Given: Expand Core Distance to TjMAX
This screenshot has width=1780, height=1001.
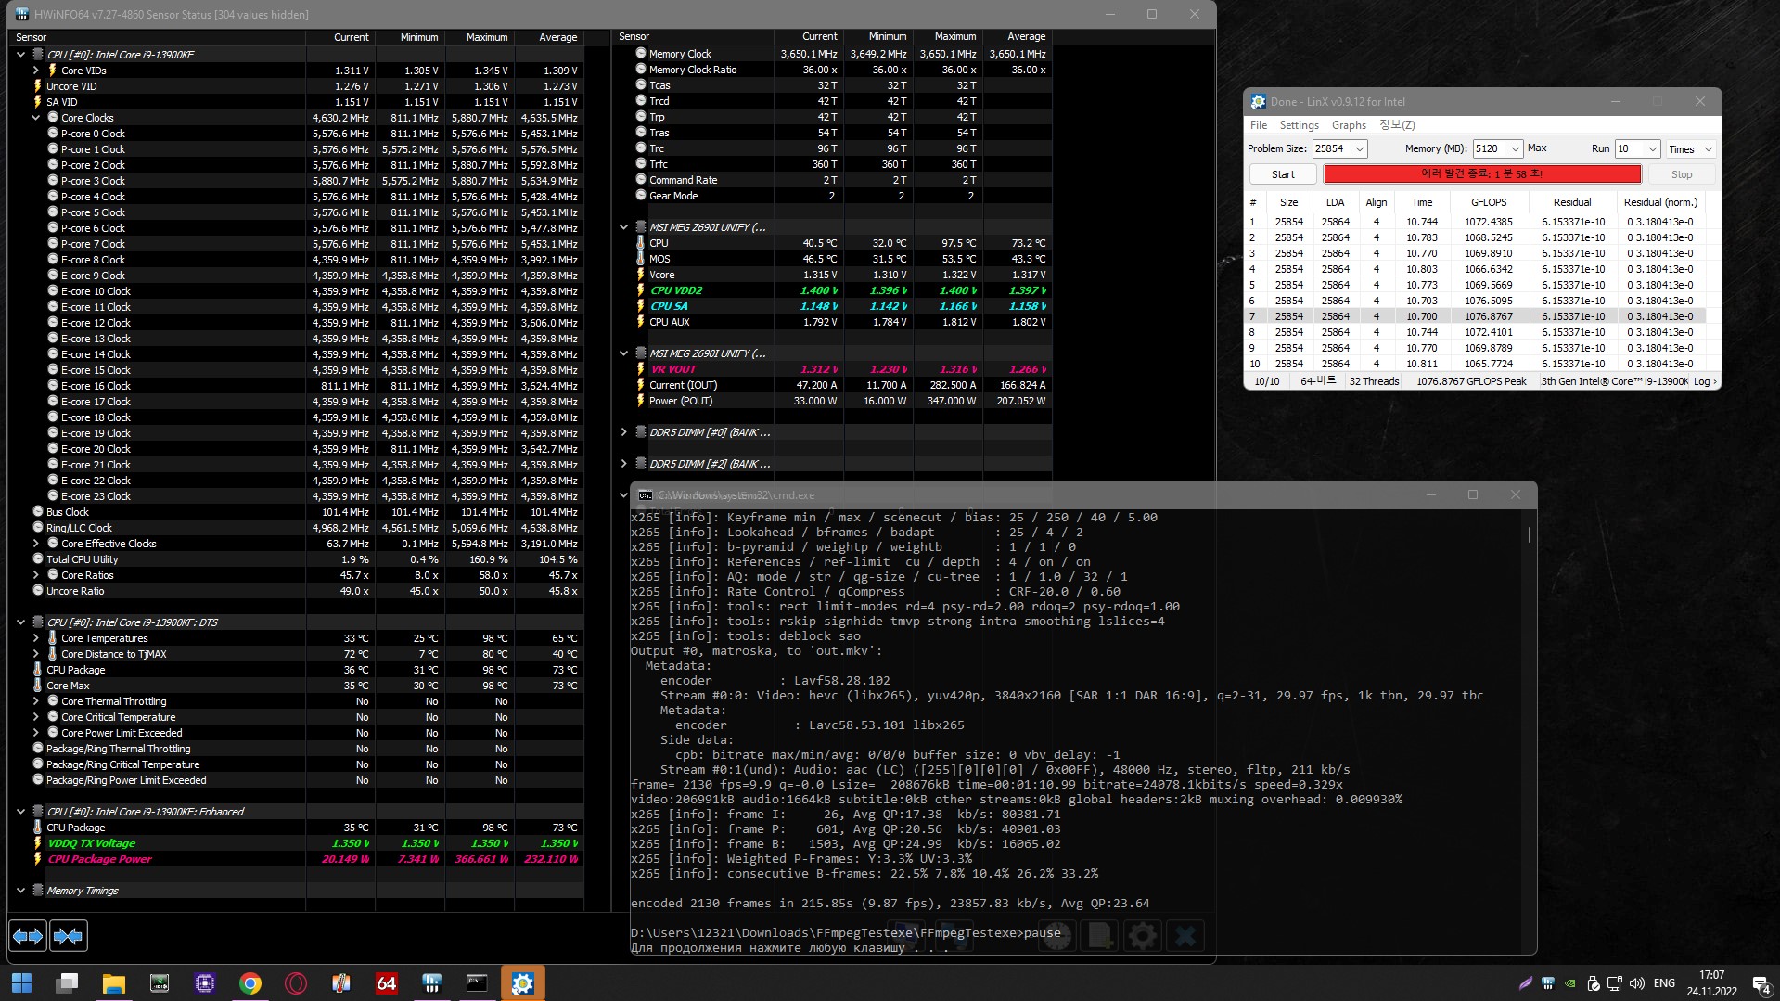Looking at the screenshot, I should (x=36, y=654).
